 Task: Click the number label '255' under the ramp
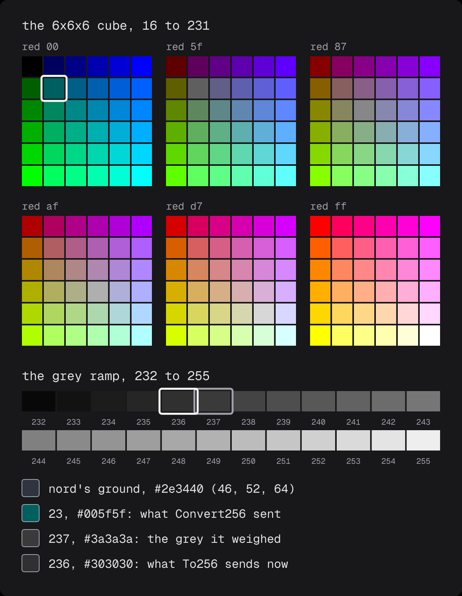click(423, 461)
